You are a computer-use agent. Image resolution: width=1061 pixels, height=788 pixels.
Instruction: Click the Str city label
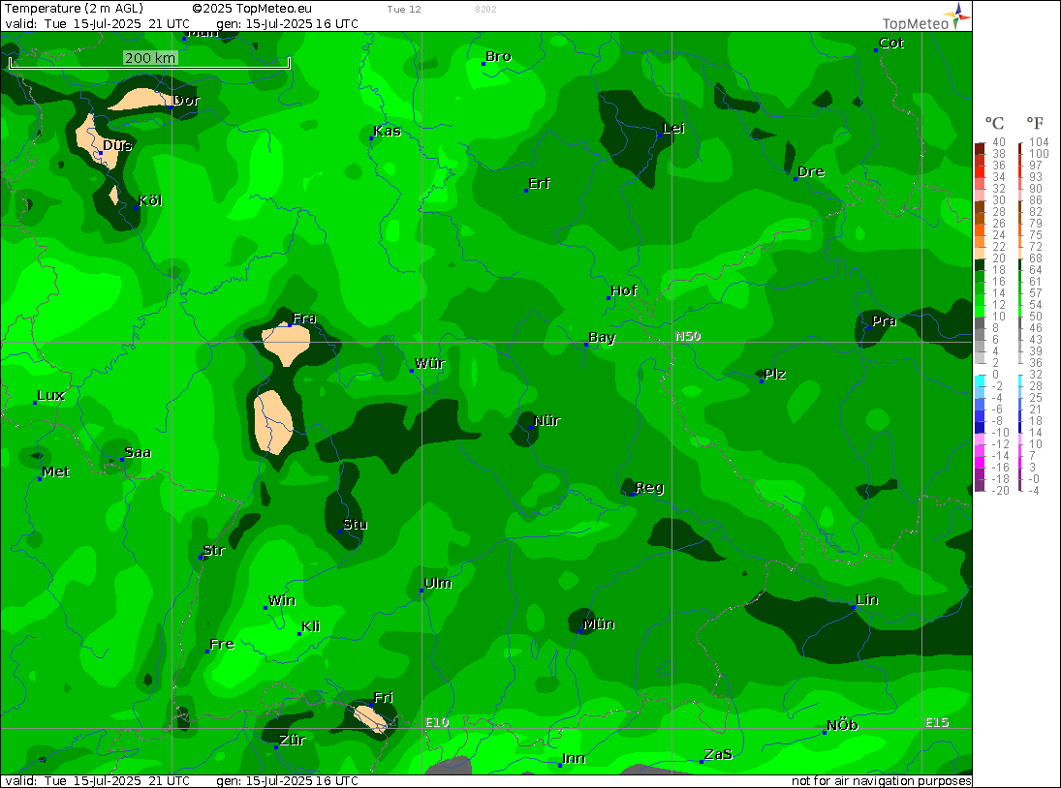[214, 550]
